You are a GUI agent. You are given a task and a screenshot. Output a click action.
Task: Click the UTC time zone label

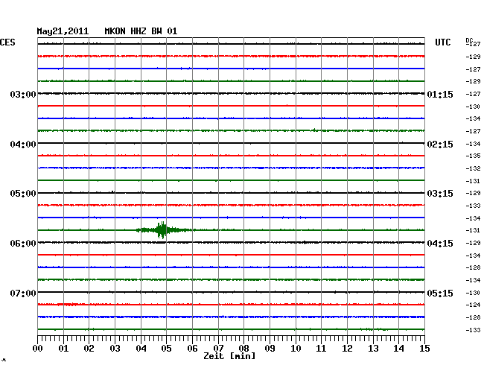click(442, 42)
